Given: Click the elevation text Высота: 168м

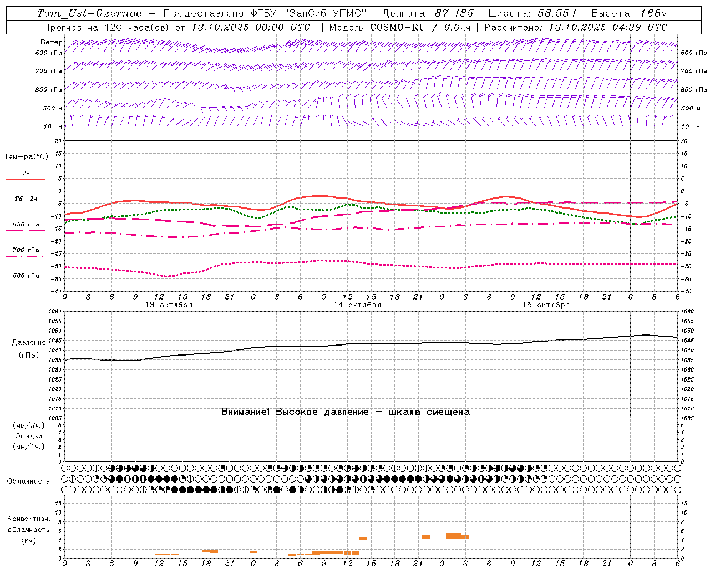Looking at the screenshot, I should click(629, 13).
